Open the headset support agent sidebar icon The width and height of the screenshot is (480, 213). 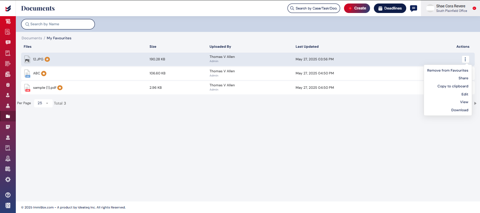coord(8,137)
